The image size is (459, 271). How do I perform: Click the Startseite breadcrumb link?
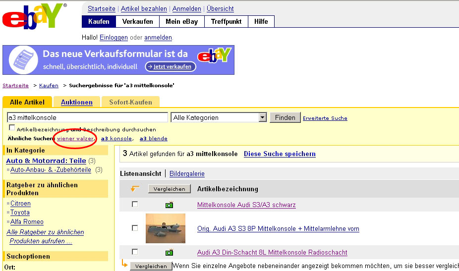15,85
